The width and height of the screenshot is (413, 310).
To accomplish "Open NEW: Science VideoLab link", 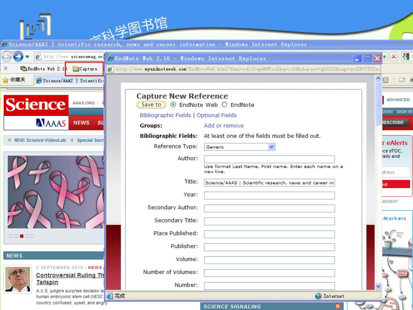I will (40, 140).
